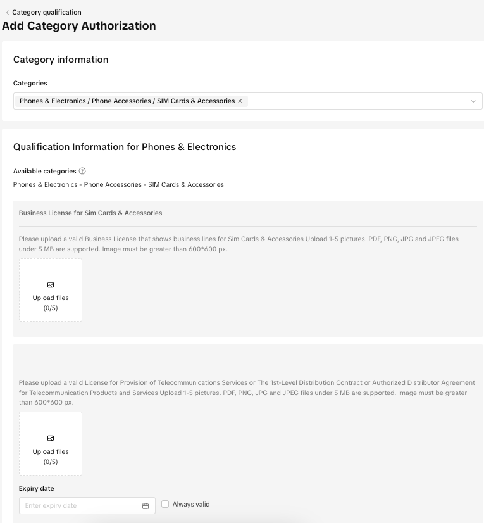
Task: Click the Always valid label text
Action: click(x=191, y=504)
